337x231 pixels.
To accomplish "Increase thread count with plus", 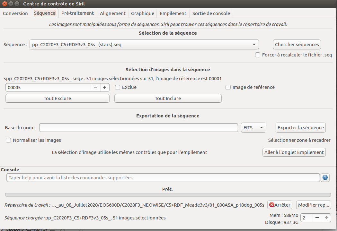I will [326, 218].
